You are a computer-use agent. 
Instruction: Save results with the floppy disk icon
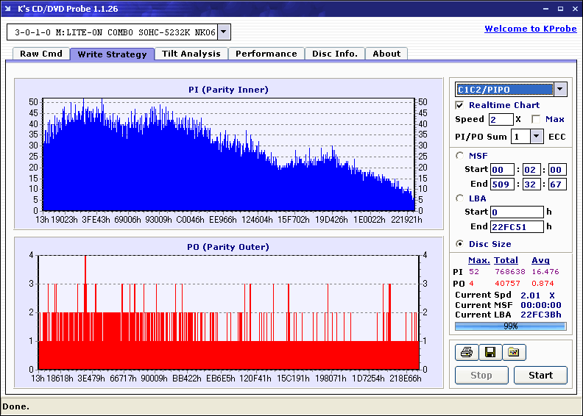click(490, 353)
